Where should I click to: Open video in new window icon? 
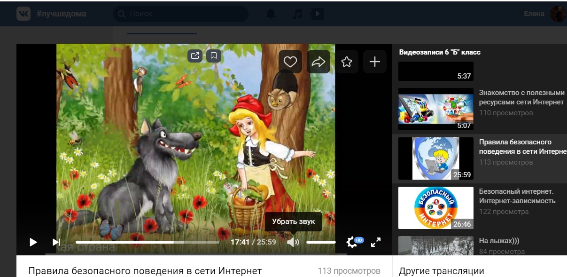point(195,56)
